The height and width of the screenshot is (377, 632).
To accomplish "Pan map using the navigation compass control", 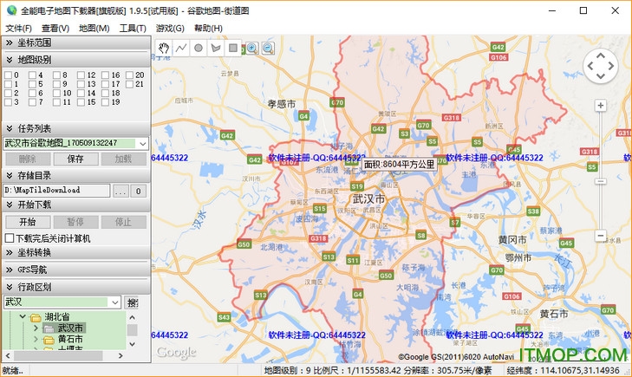I will 601,66.
